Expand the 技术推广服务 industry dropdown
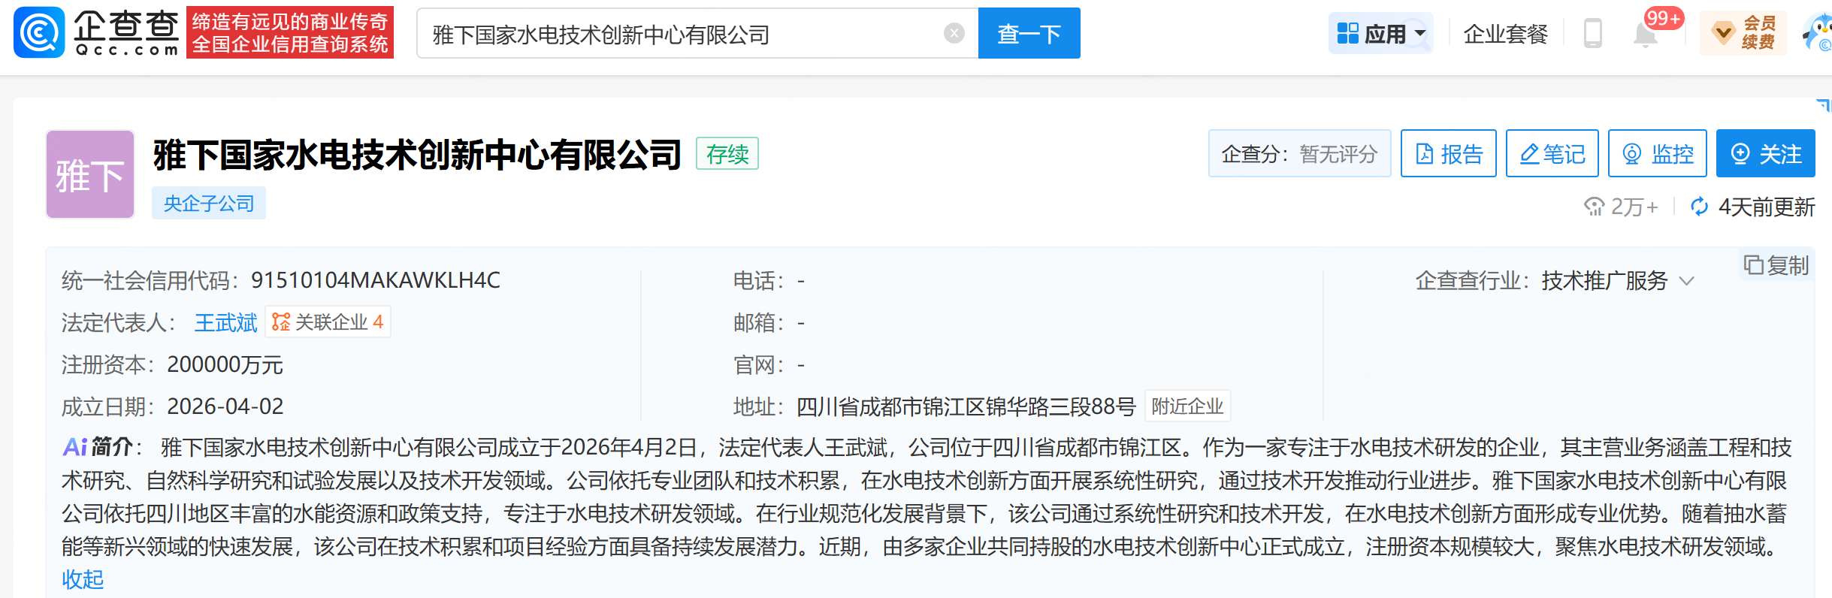 tap(1688, 281)
